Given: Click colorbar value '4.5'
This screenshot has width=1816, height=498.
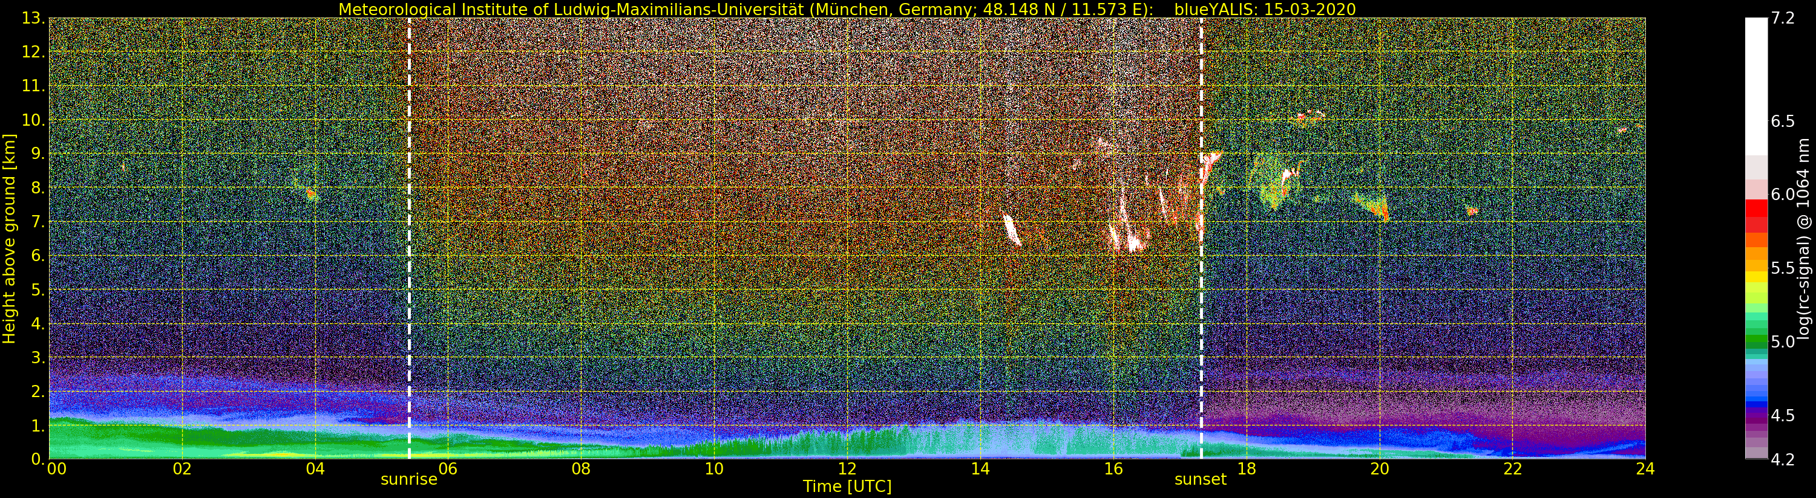Looking at the screenshot, I should click(x=1783, y=415).
